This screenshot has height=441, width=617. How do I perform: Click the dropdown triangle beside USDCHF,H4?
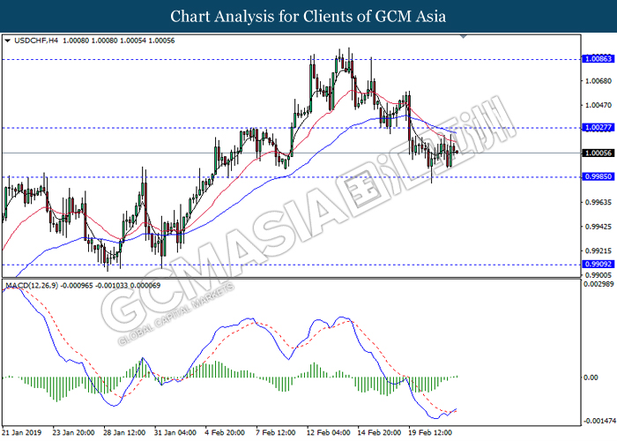click(7, 41)
